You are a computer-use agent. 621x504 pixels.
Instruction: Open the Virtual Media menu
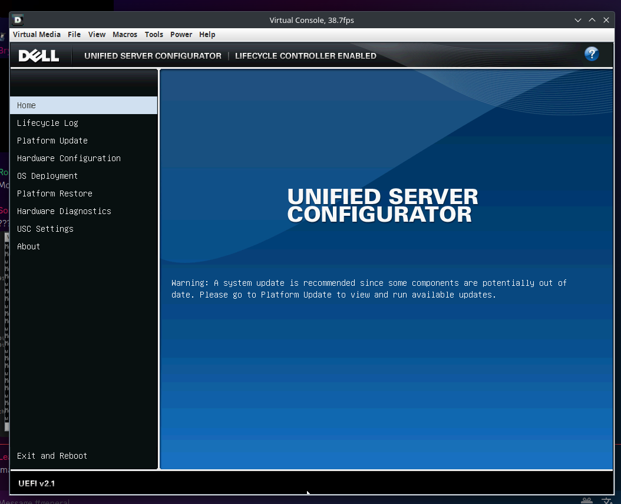(37, 34)
